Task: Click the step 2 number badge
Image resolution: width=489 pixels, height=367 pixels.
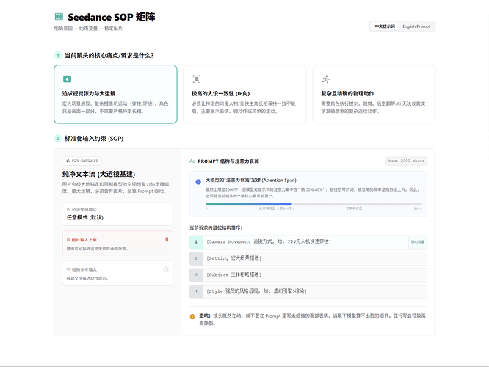Action: point(58,139)
